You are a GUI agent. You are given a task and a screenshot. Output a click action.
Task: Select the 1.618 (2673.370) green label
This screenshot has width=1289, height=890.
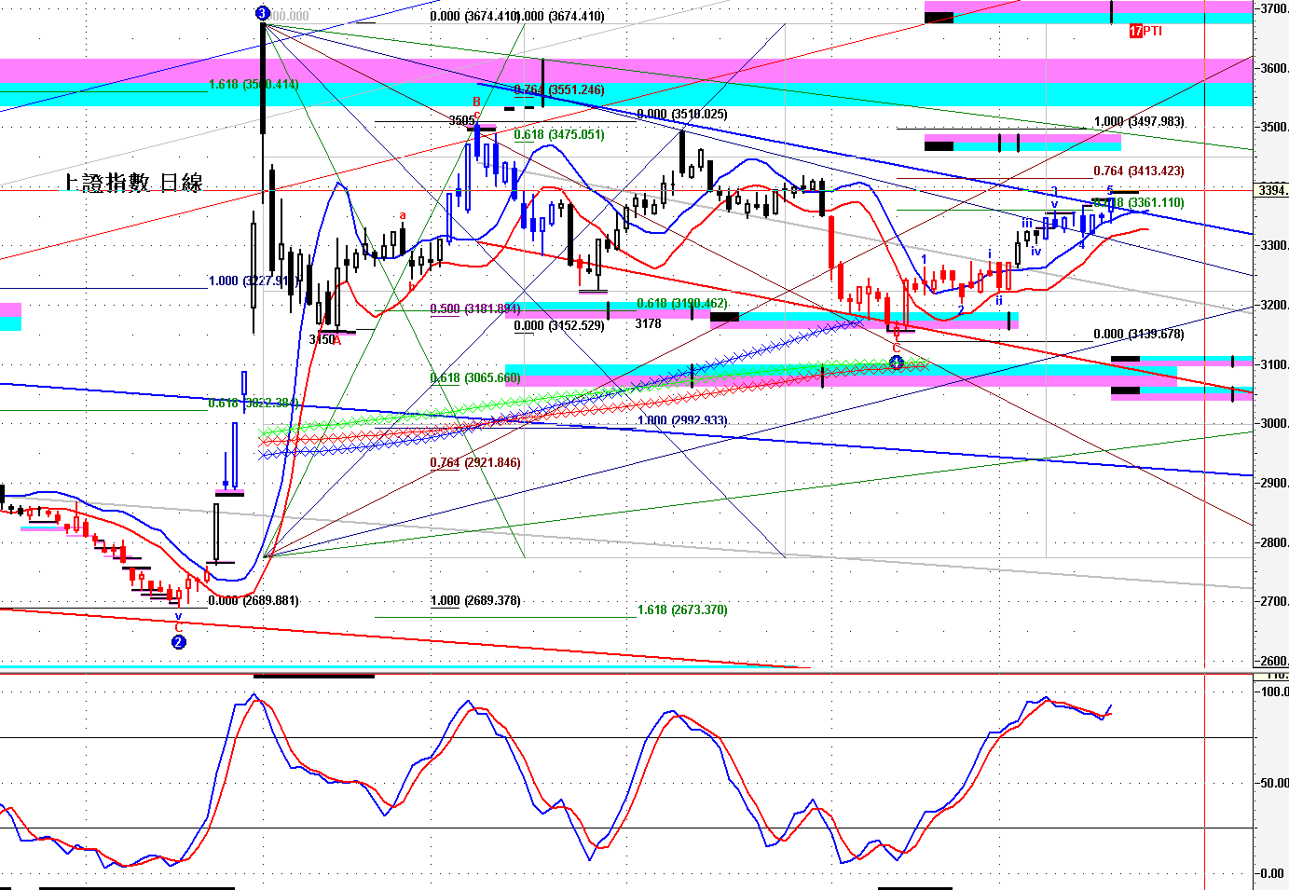(682, 609)
